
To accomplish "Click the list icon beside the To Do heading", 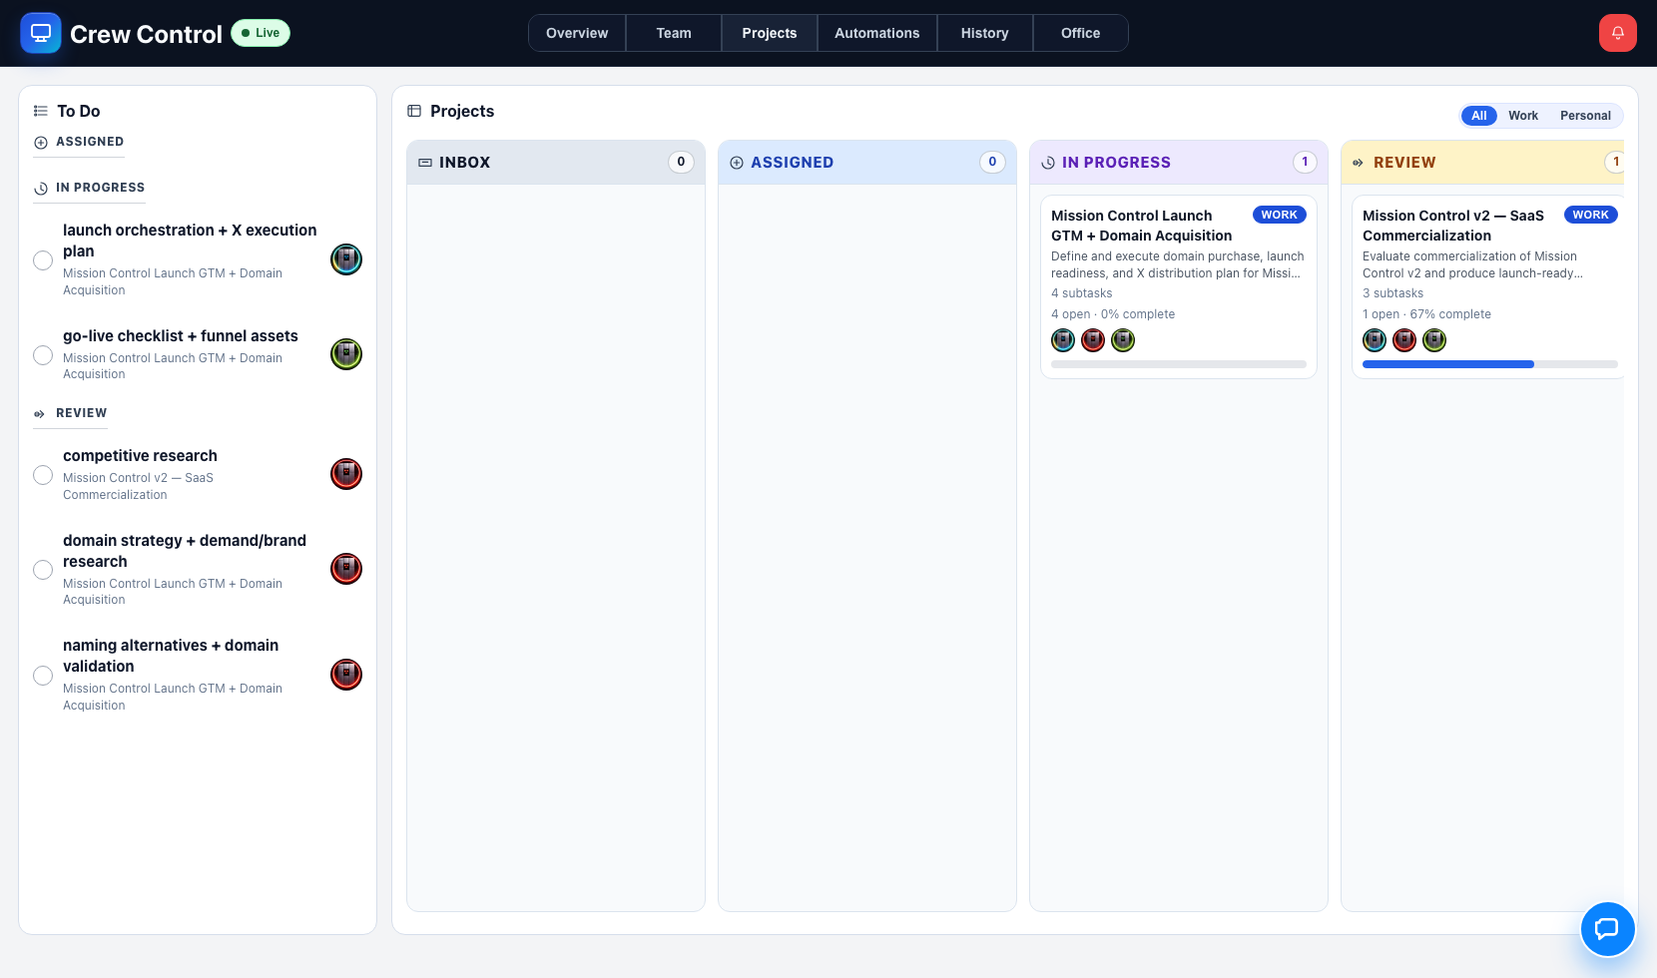I will pos(39,111).
